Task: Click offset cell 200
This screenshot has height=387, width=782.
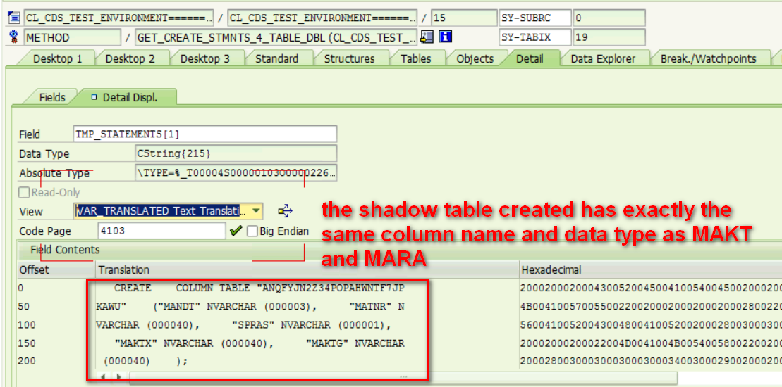Action: 56,362
